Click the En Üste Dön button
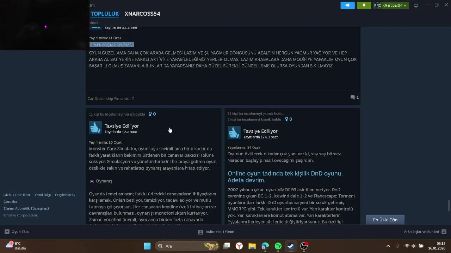Viewport: 451px width, 253px height. pos(385,220)
